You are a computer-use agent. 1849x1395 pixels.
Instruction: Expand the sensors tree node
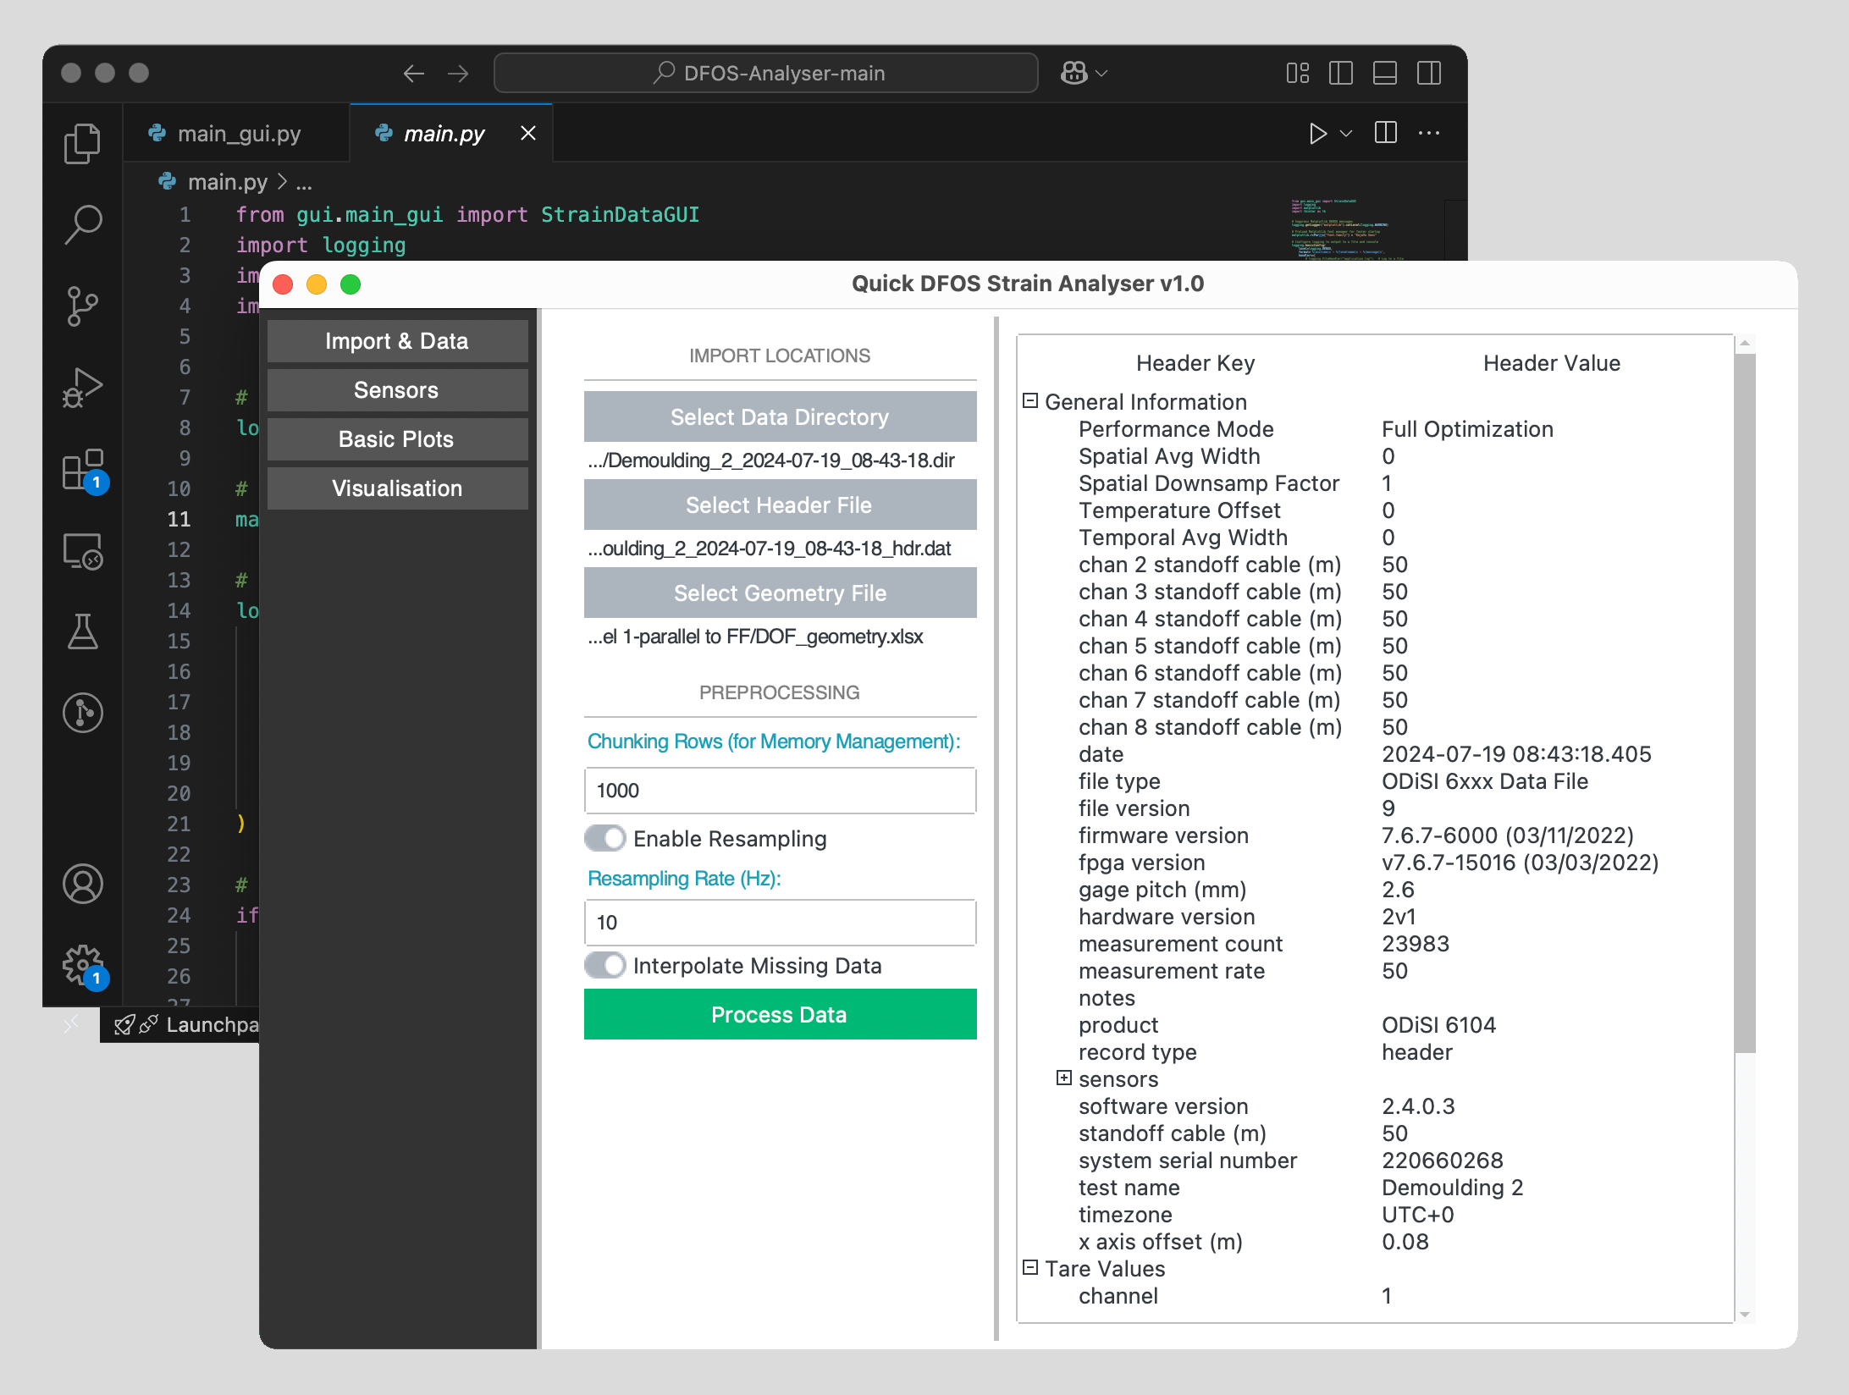tap(1064, 1078)
